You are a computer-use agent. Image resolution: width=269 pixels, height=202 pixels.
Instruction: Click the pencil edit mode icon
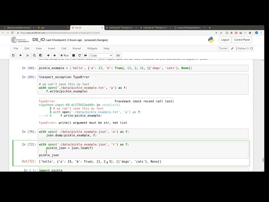[232, 48]
